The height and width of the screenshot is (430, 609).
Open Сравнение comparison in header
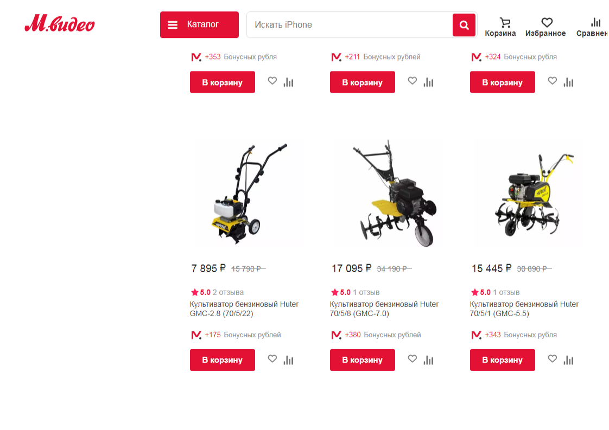(x=593, y=27)
